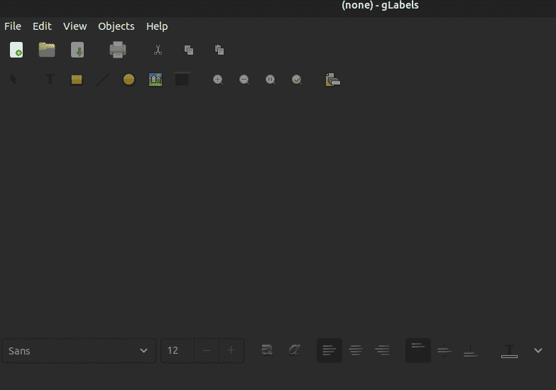Save the current document

pos(77,50)
